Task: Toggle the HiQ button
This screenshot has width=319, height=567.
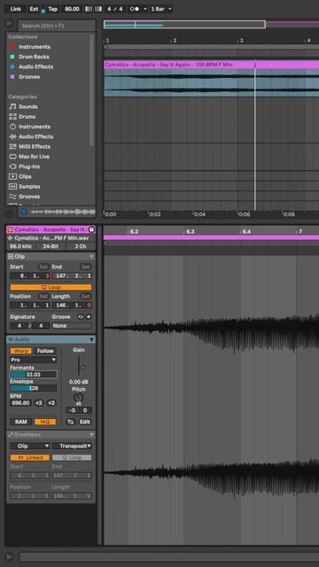Action: (x=45, y=422)
